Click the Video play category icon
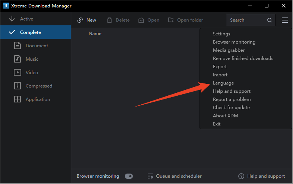Image resolution: width=293 pixels, height=184 pixels. [x=17, y=72]
